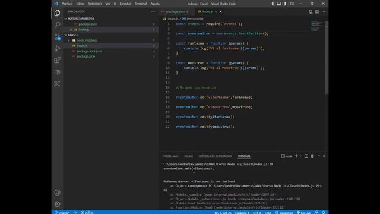The image size is (380, 214).
Task: Open the Archivo menu
Action: (x=67, y=4)
